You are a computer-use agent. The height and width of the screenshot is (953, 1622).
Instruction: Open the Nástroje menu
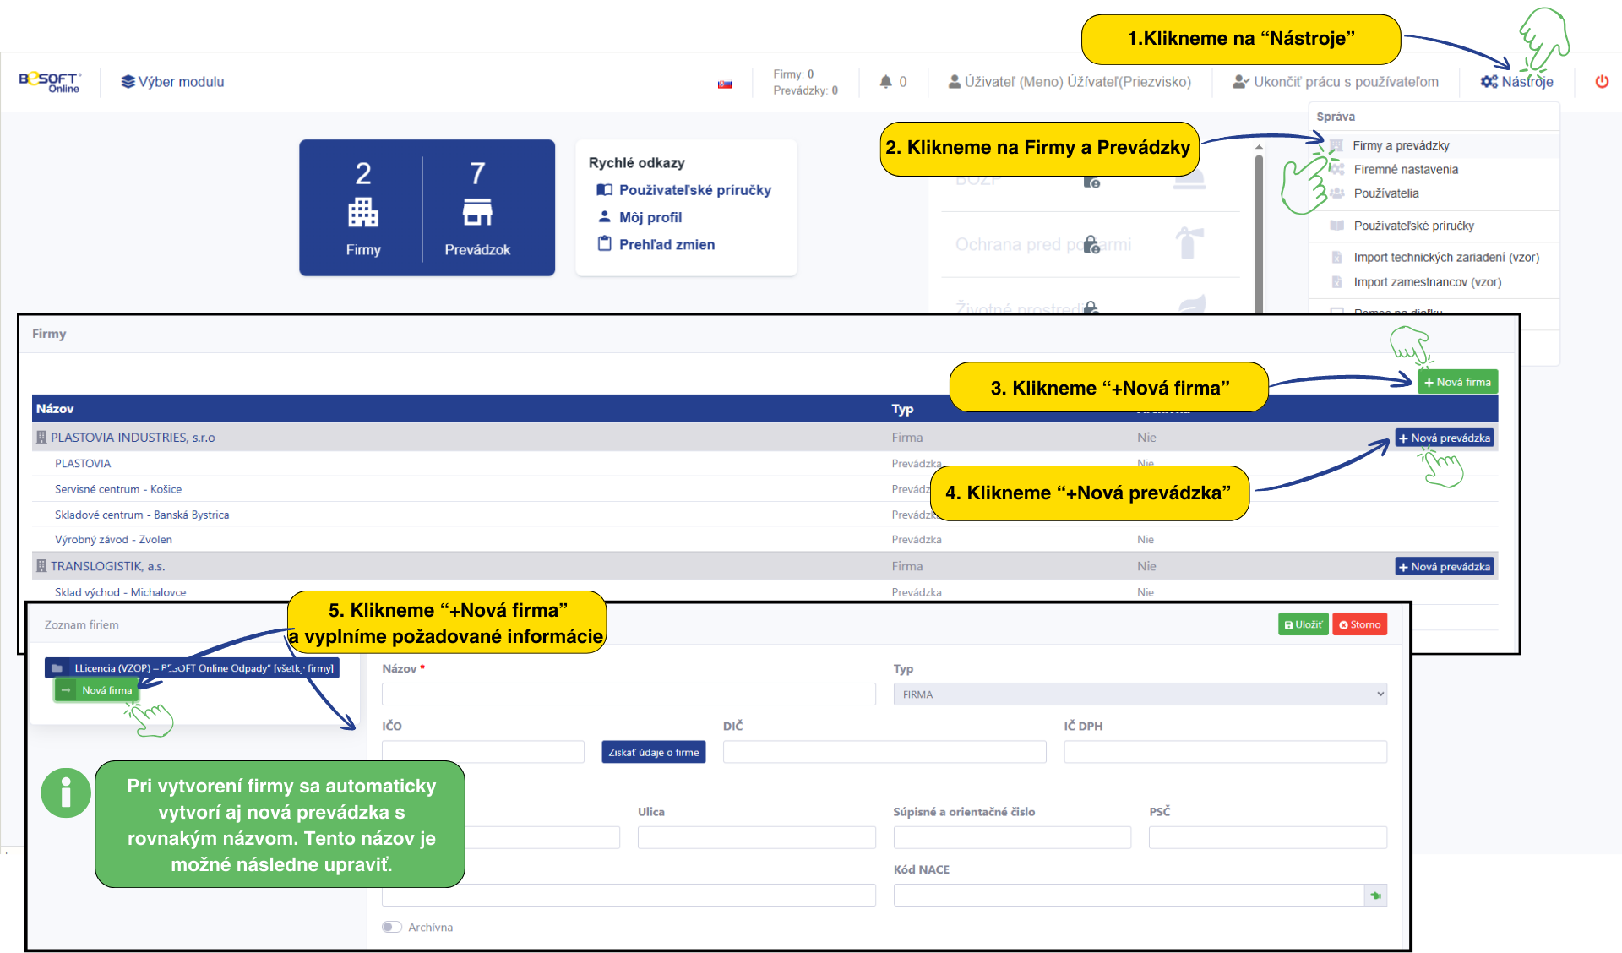(1516, 82)
